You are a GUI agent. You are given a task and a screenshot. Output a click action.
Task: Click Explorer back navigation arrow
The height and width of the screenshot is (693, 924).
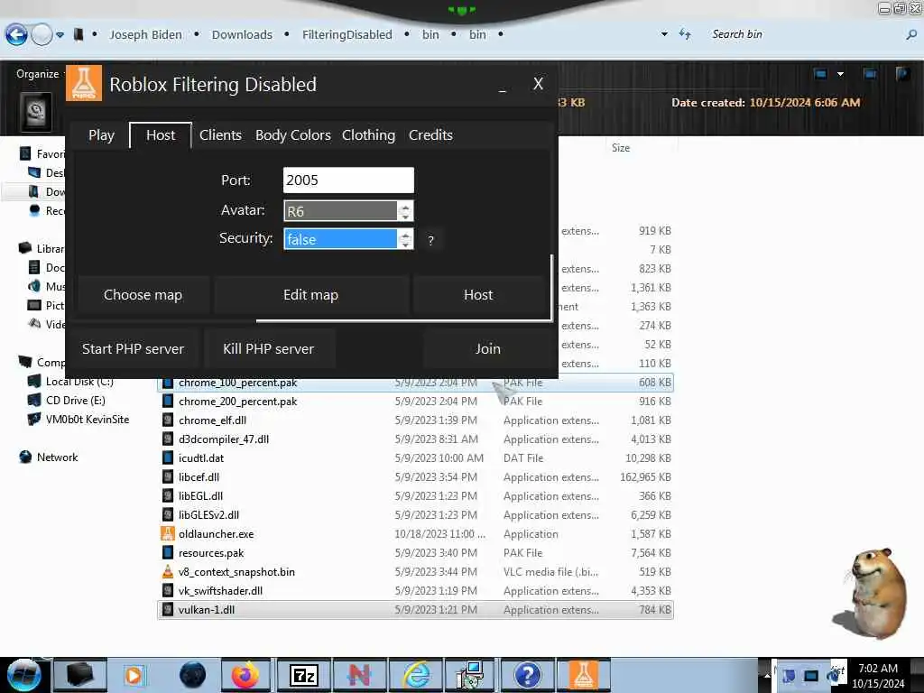pyautogui.click(x=16, y=35)
